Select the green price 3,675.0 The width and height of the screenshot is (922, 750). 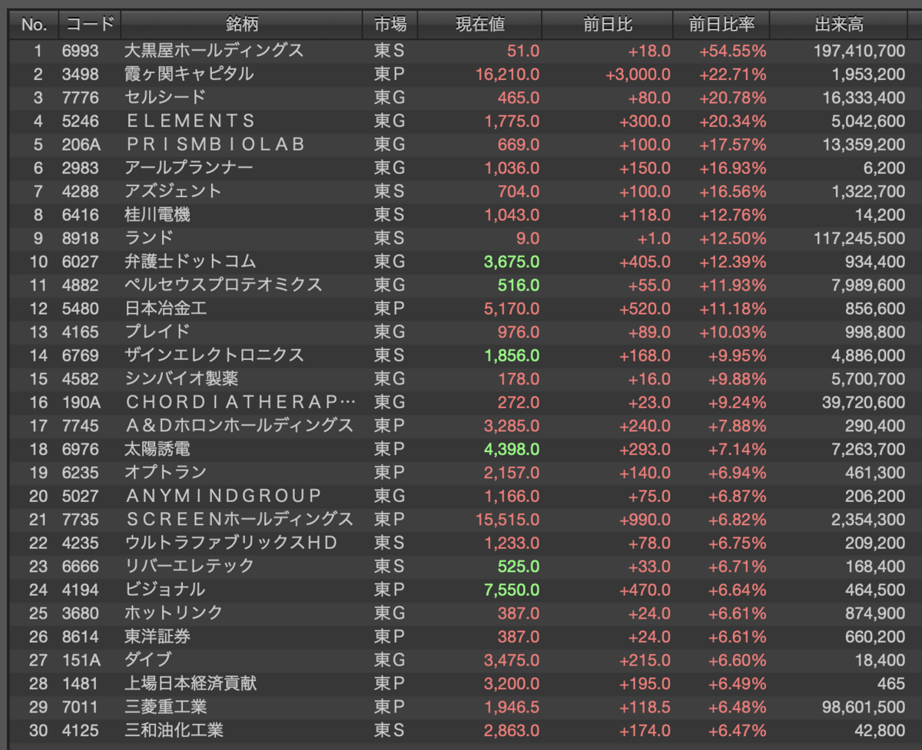pyautogui.click(x=512, y=262)
